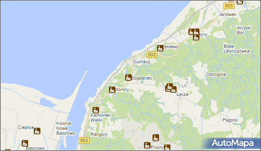The width and height of the screenshot is (261, 151).
Task: Select the Batorowo village label
Action: coord(35,148)
